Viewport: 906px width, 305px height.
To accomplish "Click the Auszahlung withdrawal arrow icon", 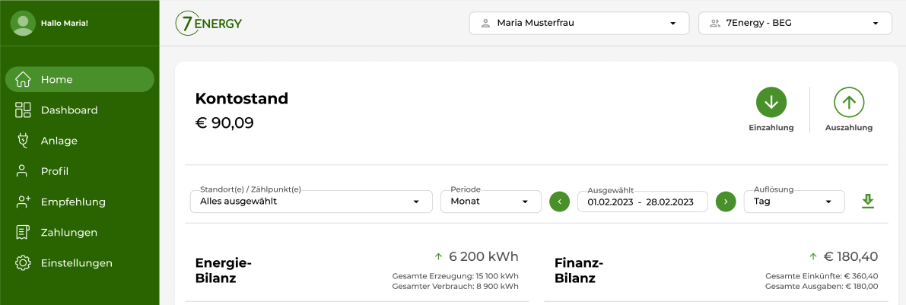I will pos(849,102).
